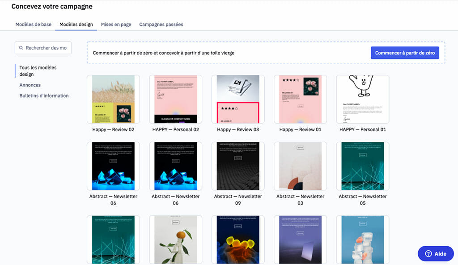
Task: Pick the Abstract — Newsletter 05 template
Action: point(362,166)
